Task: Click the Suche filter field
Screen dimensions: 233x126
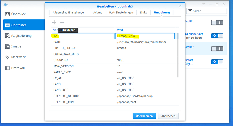Action: [x=207, y=11]
